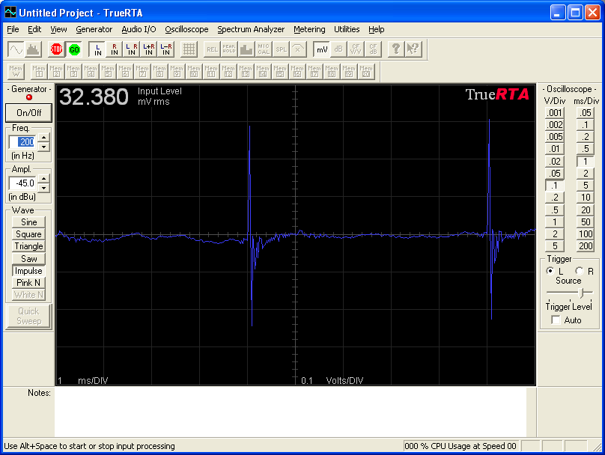
Task: Click the green GO icon
Action: click(73, 49)
